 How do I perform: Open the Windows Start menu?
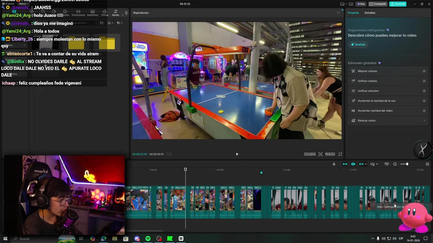click(x=5, y=239)
